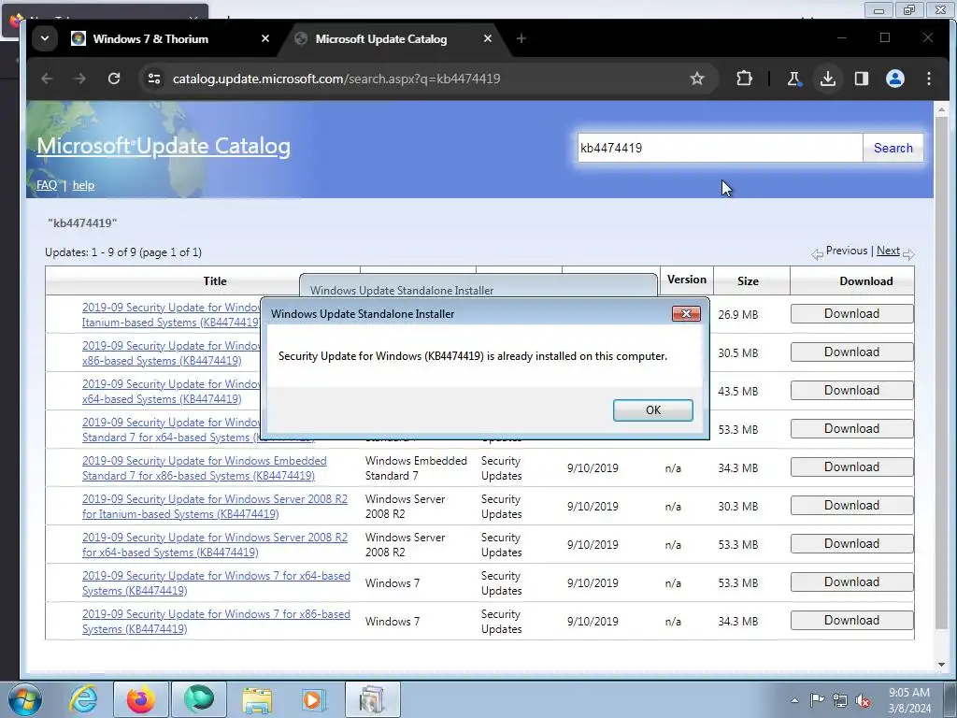The height and width of the screenshot is (718, 957).
Task: Switch to Thorium browser taskbar icon
Action: tap(199, 699)
